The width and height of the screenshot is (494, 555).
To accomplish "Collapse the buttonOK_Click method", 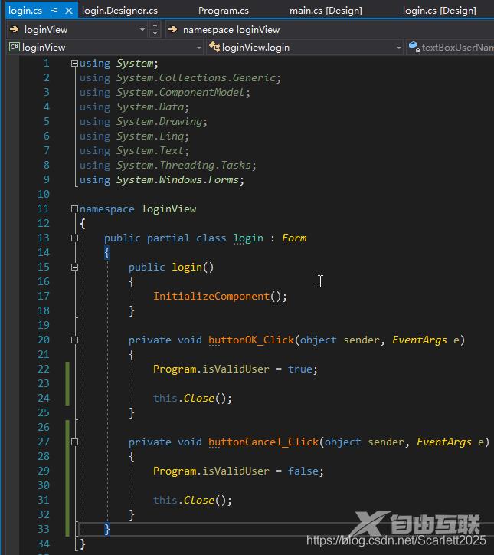I will 74,340.
